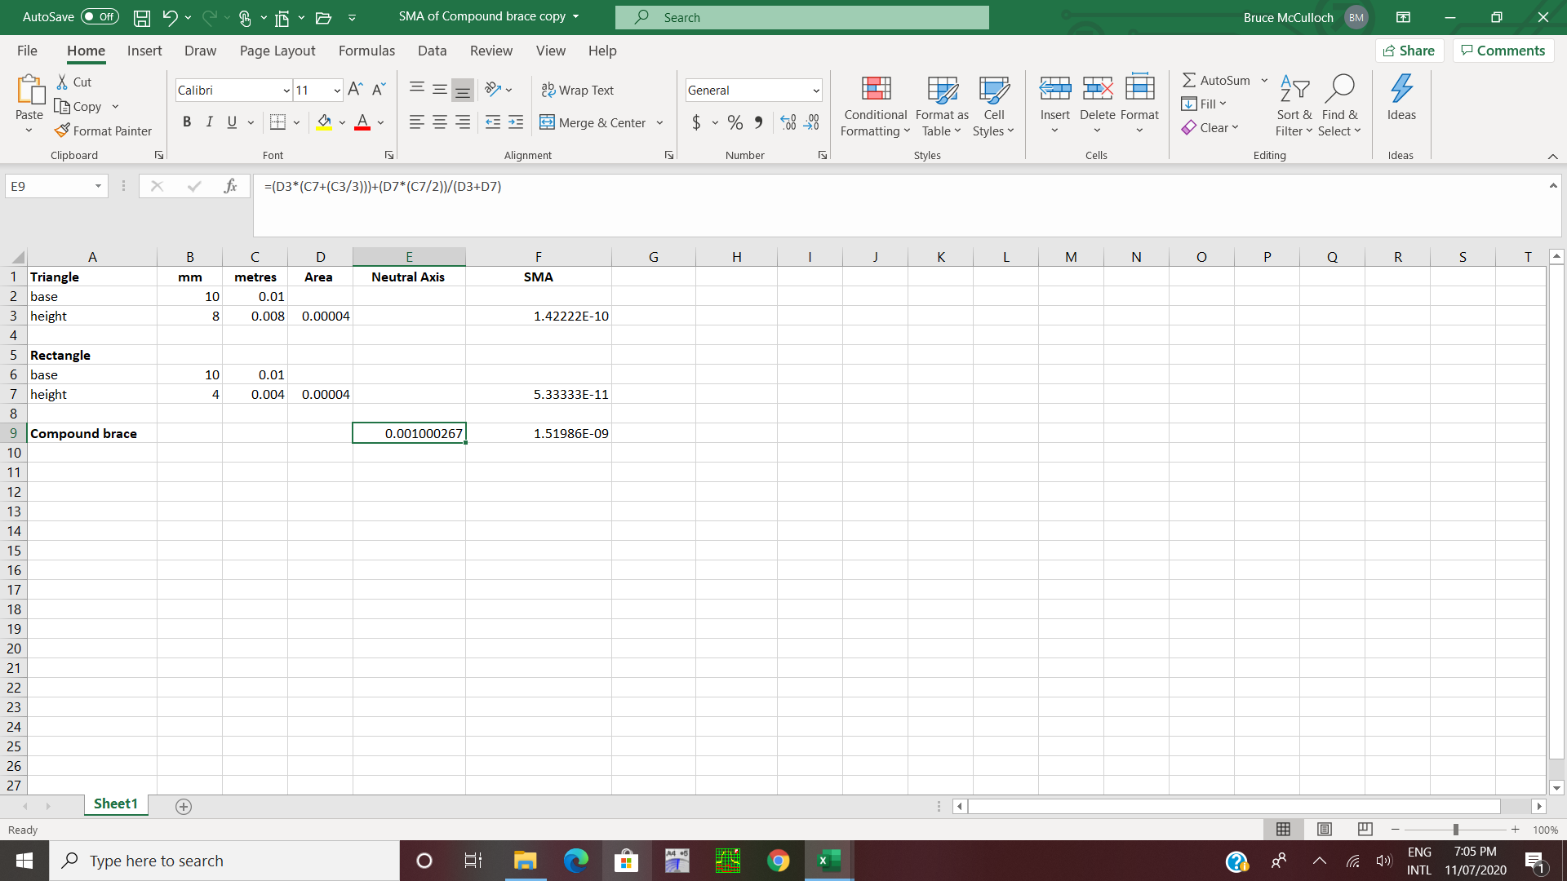Click the Search box in title bar
Viewport: 1567px width, 881px height.
tap(801, 17)
